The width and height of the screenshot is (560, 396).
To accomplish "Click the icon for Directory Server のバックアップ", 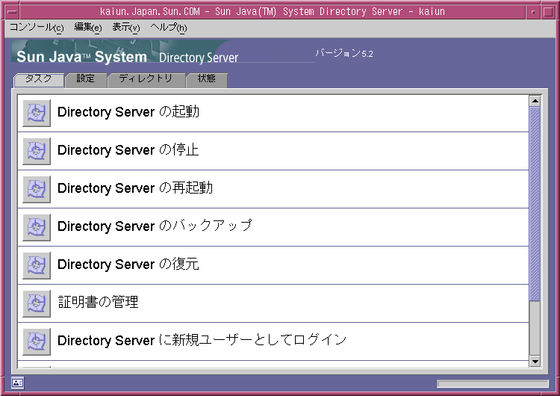I will [37, 227].
